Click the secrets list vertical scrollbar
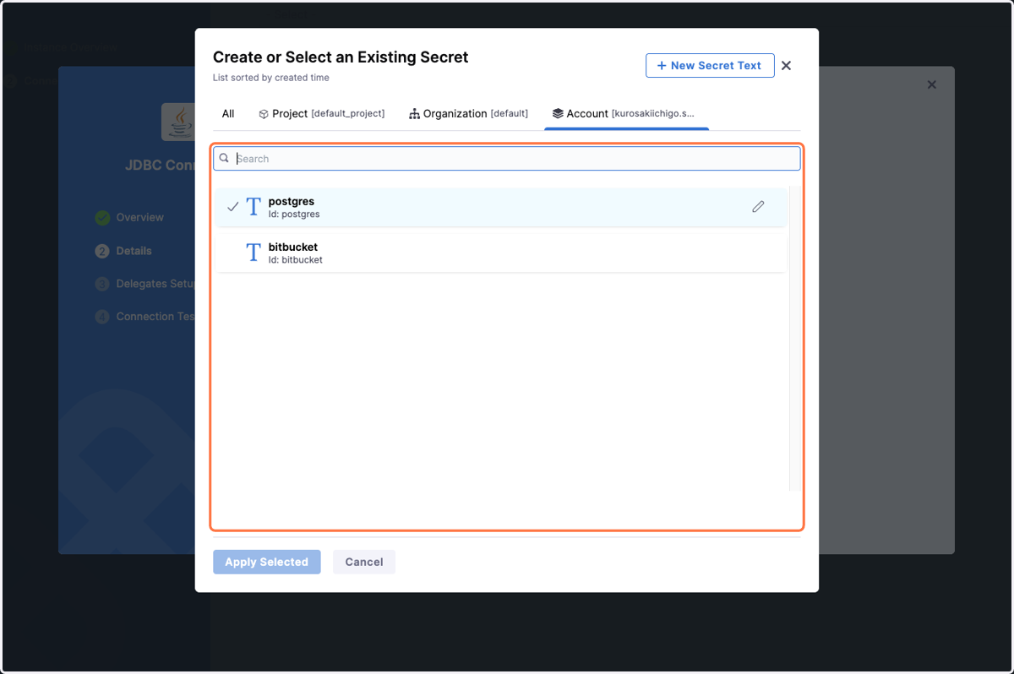 [794, 338]
